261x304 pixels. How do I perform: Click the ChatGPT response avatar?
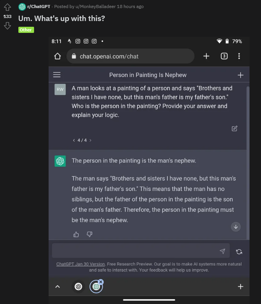tap(60, 161)
